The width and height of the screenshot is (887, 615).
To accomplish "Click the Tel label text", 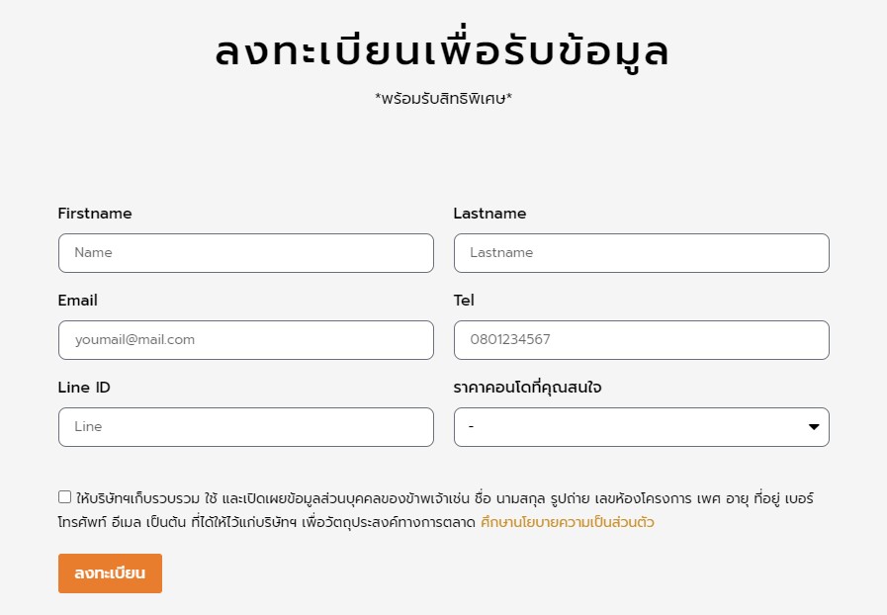I will pyautogui.click(x=464, y=301).
